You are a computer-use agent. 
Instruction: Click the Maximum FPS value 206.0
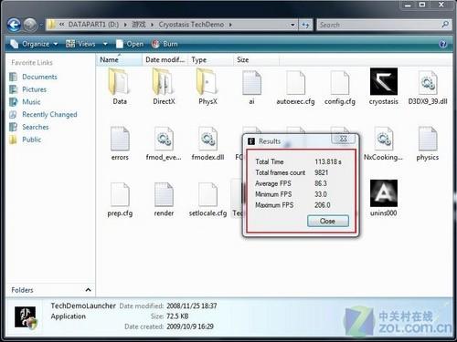pyautogui.click(x=323, y=205)
